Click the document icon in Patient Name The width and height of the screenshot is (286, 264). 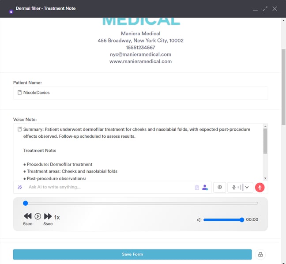19,93
